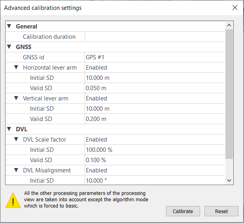Viewport: 244px width, 223px height.
Task: Toggle DVL Scale factor Enabled value
Action: tap(154, 140)
